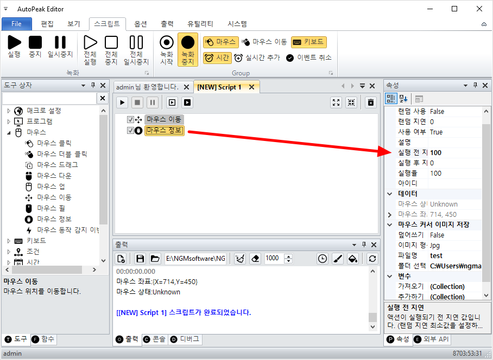Select 마우스 클릭 in the toolbox
The height and width of the screenshot is (360, 493).
tap(54, 144)
